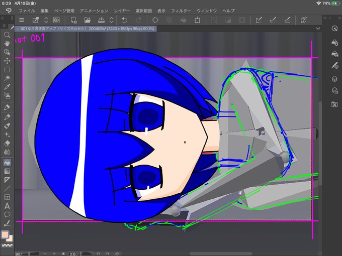Select the transparent color checker swatch
This screenshot has width=342, height=256.
click(x=7, y=245)
